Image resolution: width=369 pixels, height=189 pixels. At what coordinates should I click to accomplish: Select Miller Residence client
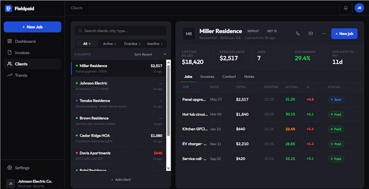[x=119, y=68]
